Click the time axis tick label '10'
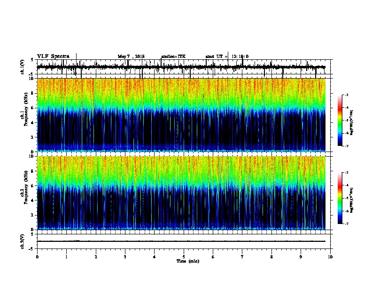The height and width of the screenshot is (288, 372). point(330,257)
